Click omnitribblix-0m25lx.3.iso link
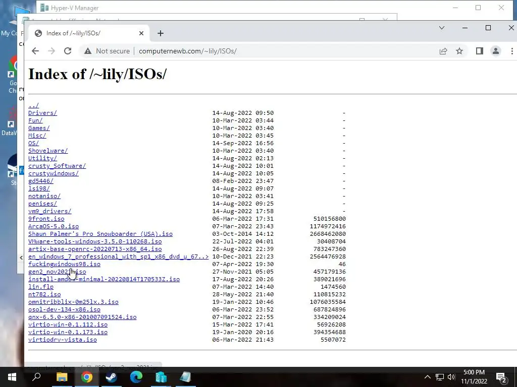The image size is (517, 387). tap(73, 302)
